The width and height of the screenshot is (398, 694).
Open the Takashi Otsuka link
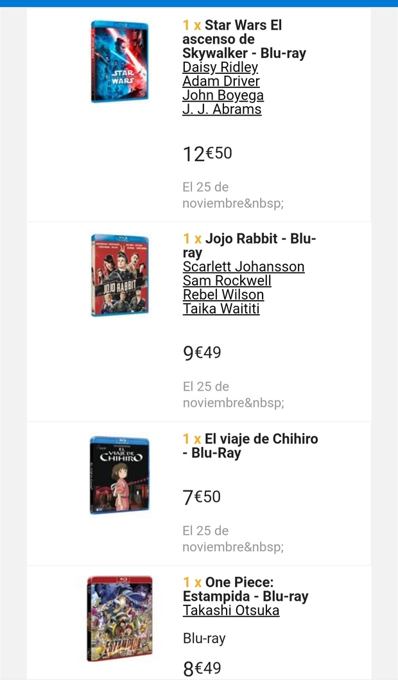coord(230,610)
